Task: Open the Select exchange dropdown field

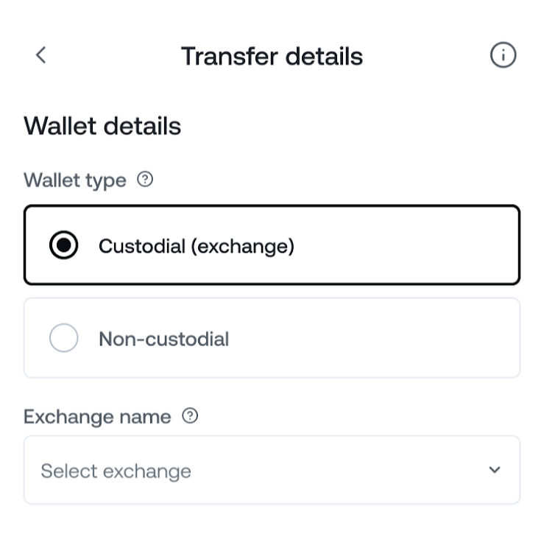Action: (x=272, y=470)
